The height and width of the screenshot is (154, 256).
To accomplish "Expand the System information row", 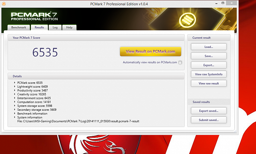I will pos(15,117).
